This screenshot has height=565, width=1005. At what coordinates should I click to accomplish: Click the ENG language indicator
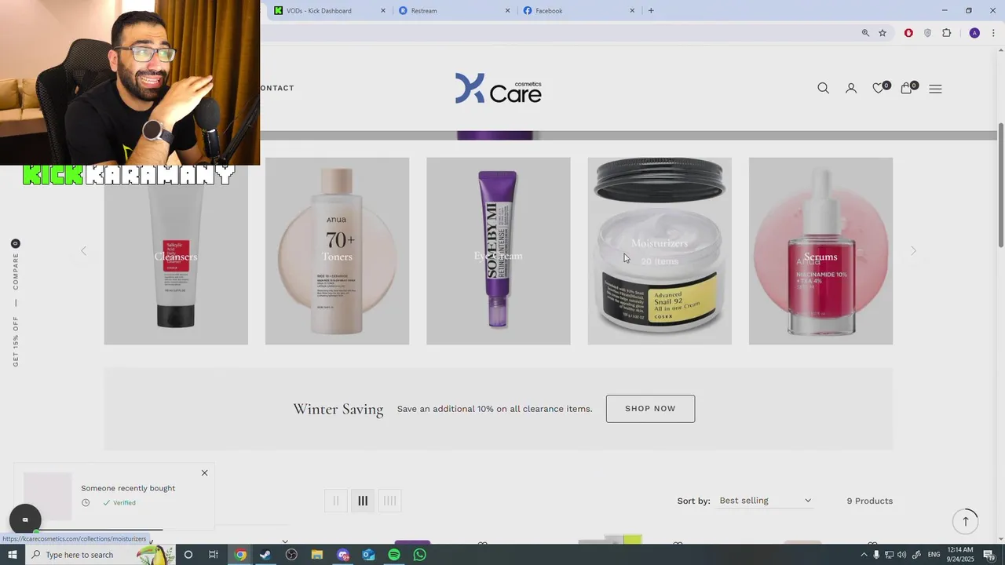(934, 555)
